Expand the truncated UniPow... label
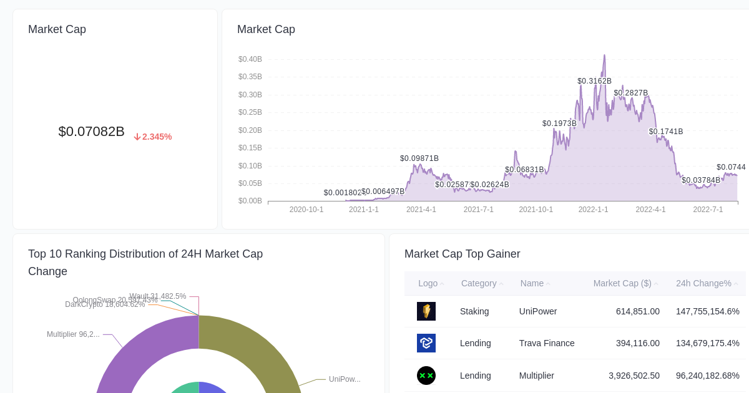Viewport: 749px width, 393px height. 344,379
